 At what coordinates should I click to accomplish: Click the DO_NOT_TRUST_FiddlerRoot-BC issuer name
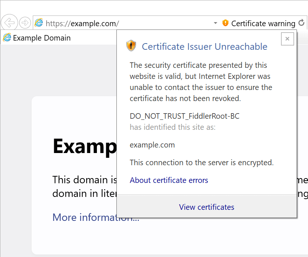coord(185,116)
